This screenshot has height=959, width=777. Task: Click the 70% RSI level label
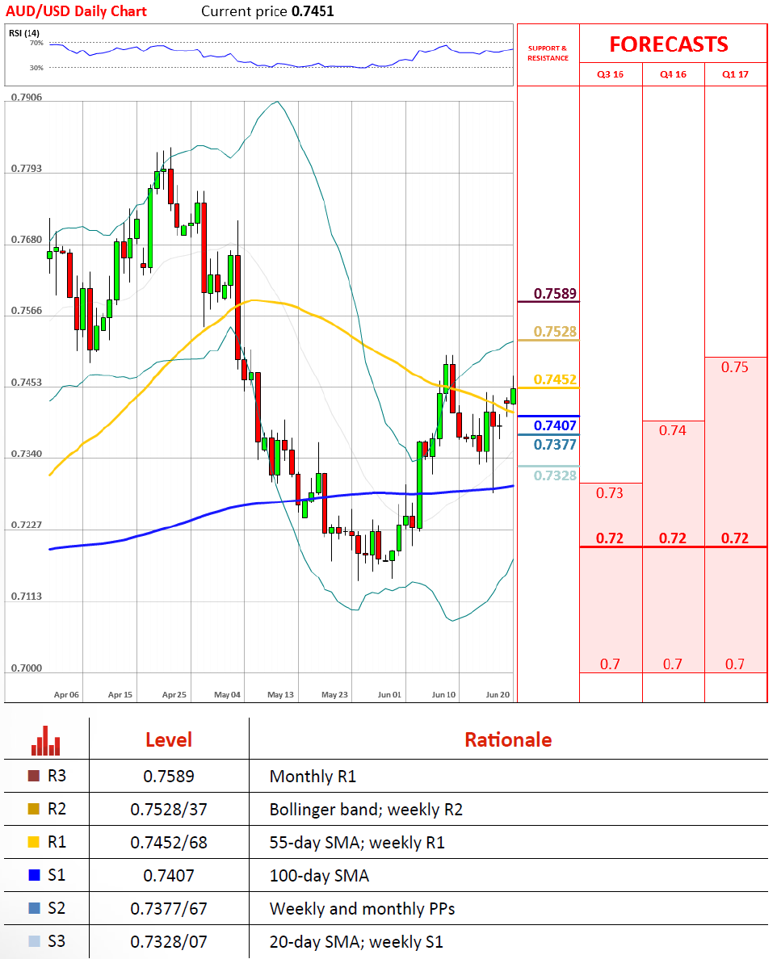(x=36, y=44)
